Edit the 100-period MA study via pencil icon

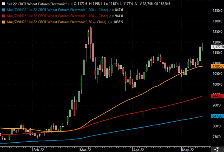(110, 16)
